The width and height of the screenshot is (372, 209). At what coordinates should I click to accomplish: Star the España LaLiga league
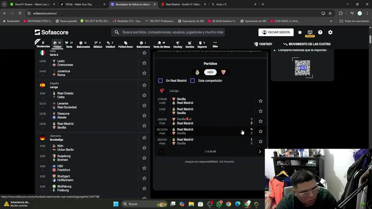point(144,85)
